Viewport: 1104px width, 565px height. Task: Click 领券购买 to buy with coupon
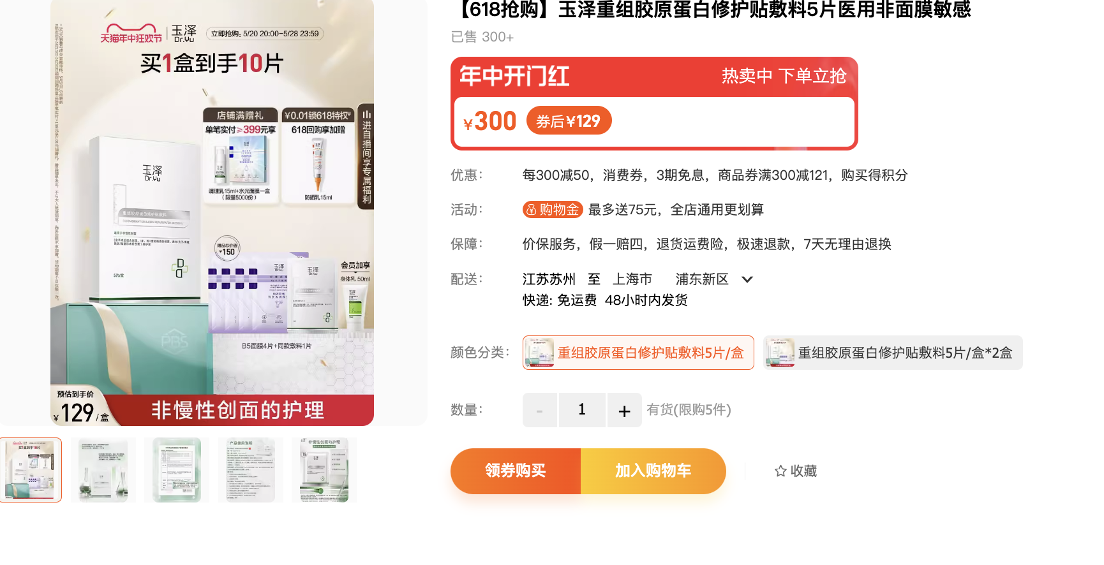tap(516, 471)
